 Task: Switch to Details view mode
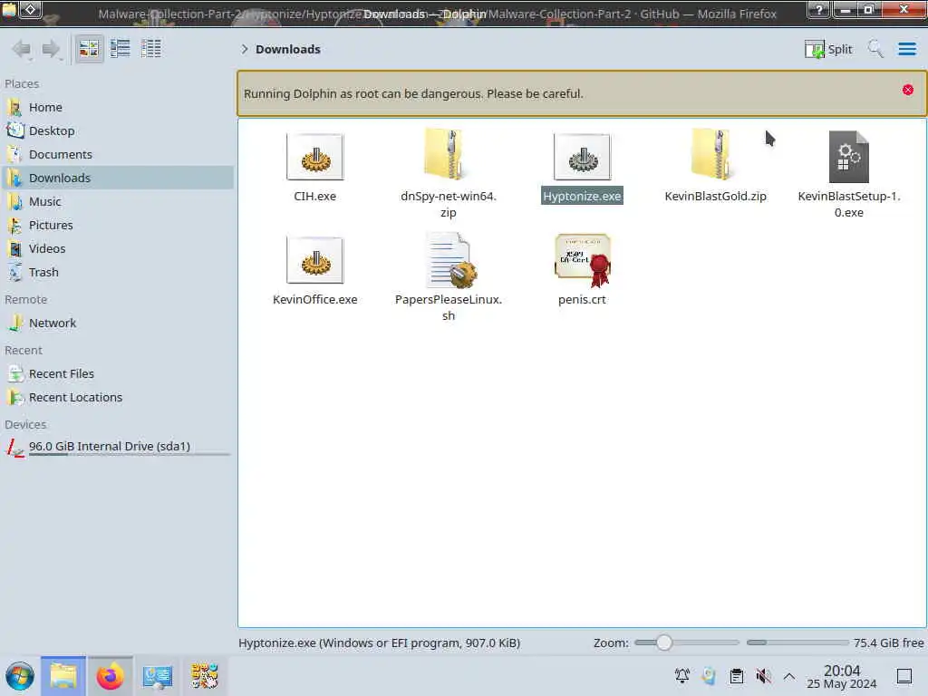pos(151,49)
